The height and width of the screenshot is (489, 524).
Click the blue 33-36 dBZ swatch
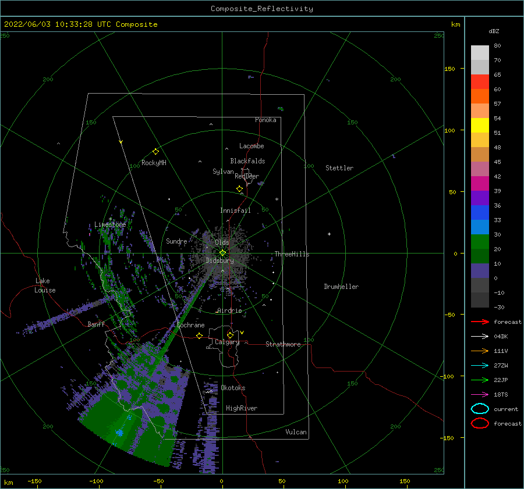[x=480, y=213]
